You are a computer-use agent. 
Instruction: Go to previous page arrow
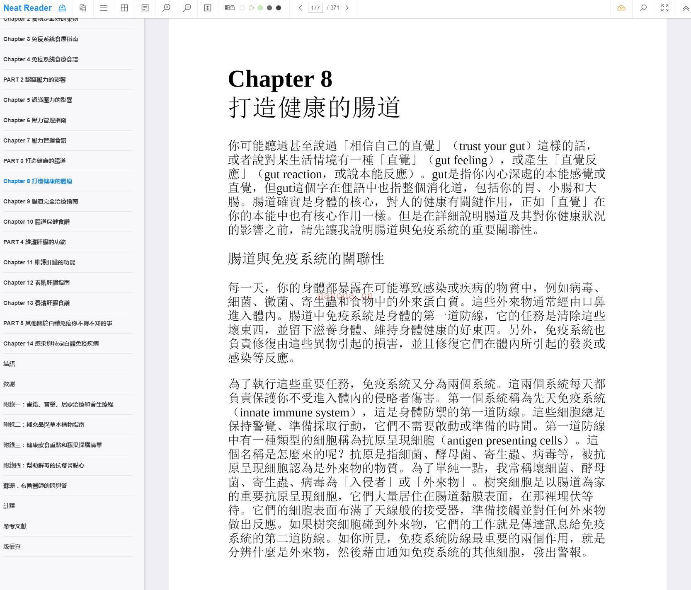coord(301,8)
